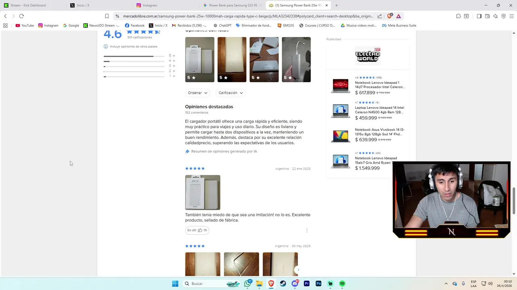Filter reviews by the 1-star rating bar
The height and width of the screenshot is (290, 517).
(x=139, y=77)
